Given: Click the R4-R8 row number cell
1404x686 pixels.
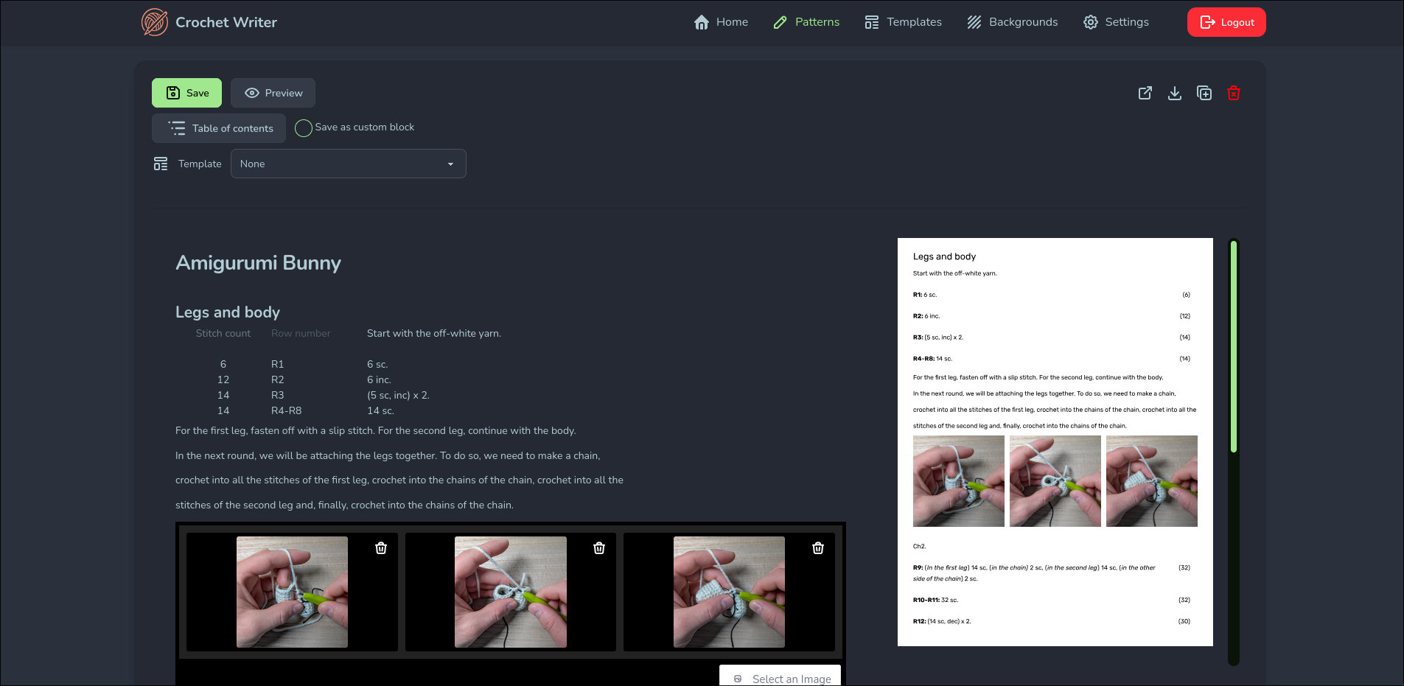Looking at the screenshot, I should tap(287, 411).
